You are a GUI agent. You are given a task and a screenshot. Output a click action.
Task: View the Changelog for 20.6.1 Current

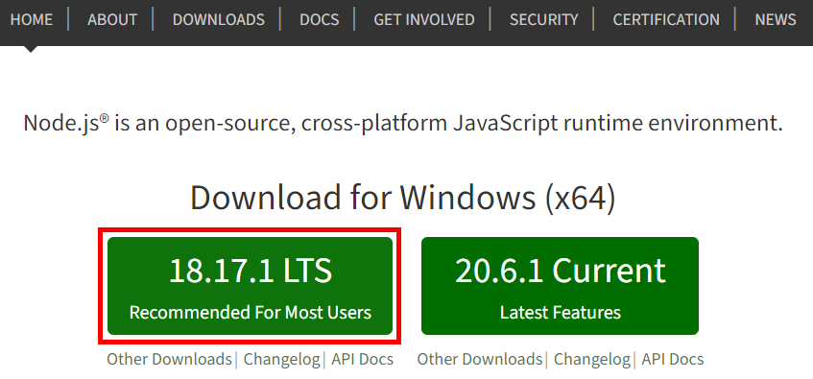point(592,359)
